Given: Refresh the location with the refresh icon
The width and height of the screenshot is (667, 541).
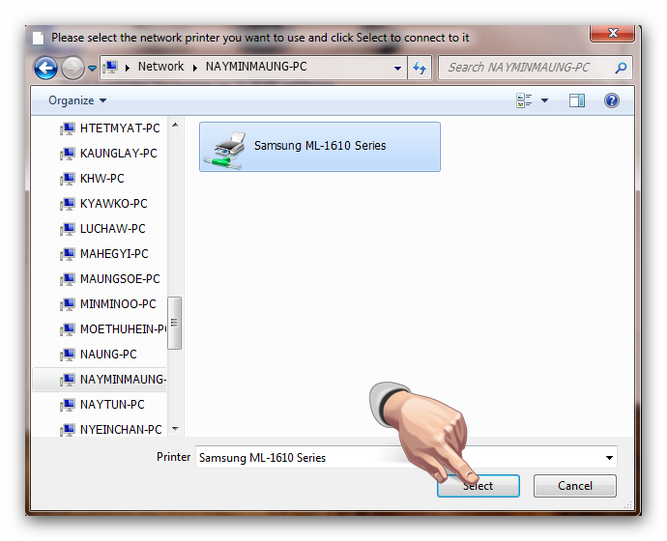Looking at the screenshot, I should (420, 68).
